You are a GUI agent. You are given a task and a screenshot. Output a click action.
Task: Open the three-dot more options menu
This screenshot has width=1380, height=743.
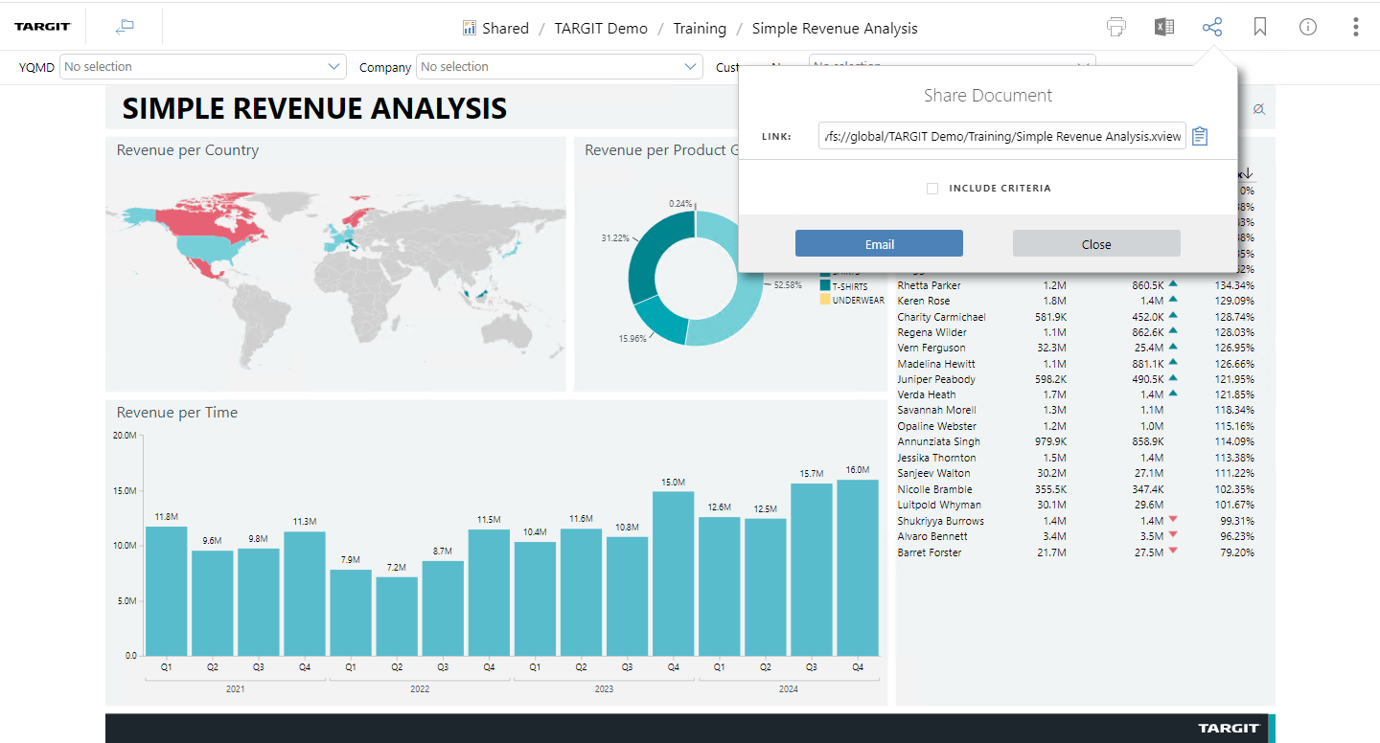pyautogui.click(x=1355, y=27)
